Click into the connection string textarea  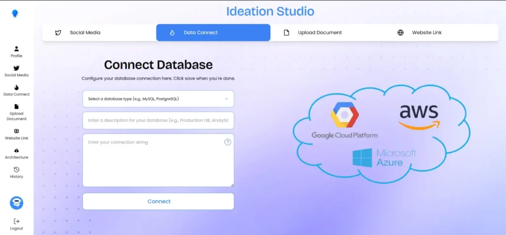tap(158, 163)
